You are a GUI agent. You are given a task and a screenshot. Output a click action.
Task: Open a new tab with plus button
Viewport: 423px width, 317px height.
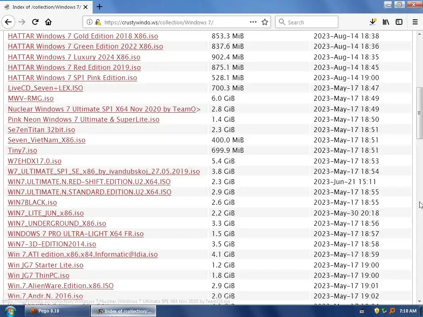(x=99, y=7)
